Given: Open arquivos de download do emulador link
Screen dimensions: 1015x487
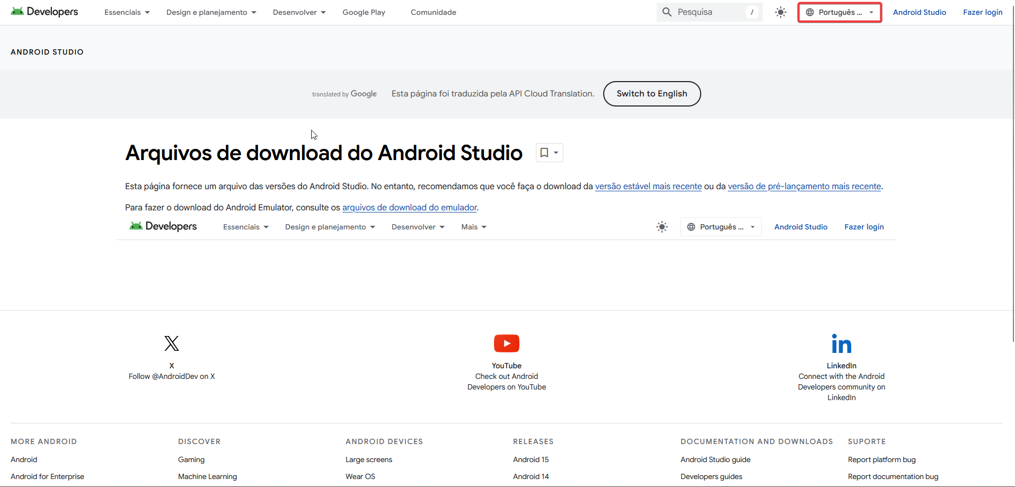Looking at the screenshot, I should (x=410, y=208).
